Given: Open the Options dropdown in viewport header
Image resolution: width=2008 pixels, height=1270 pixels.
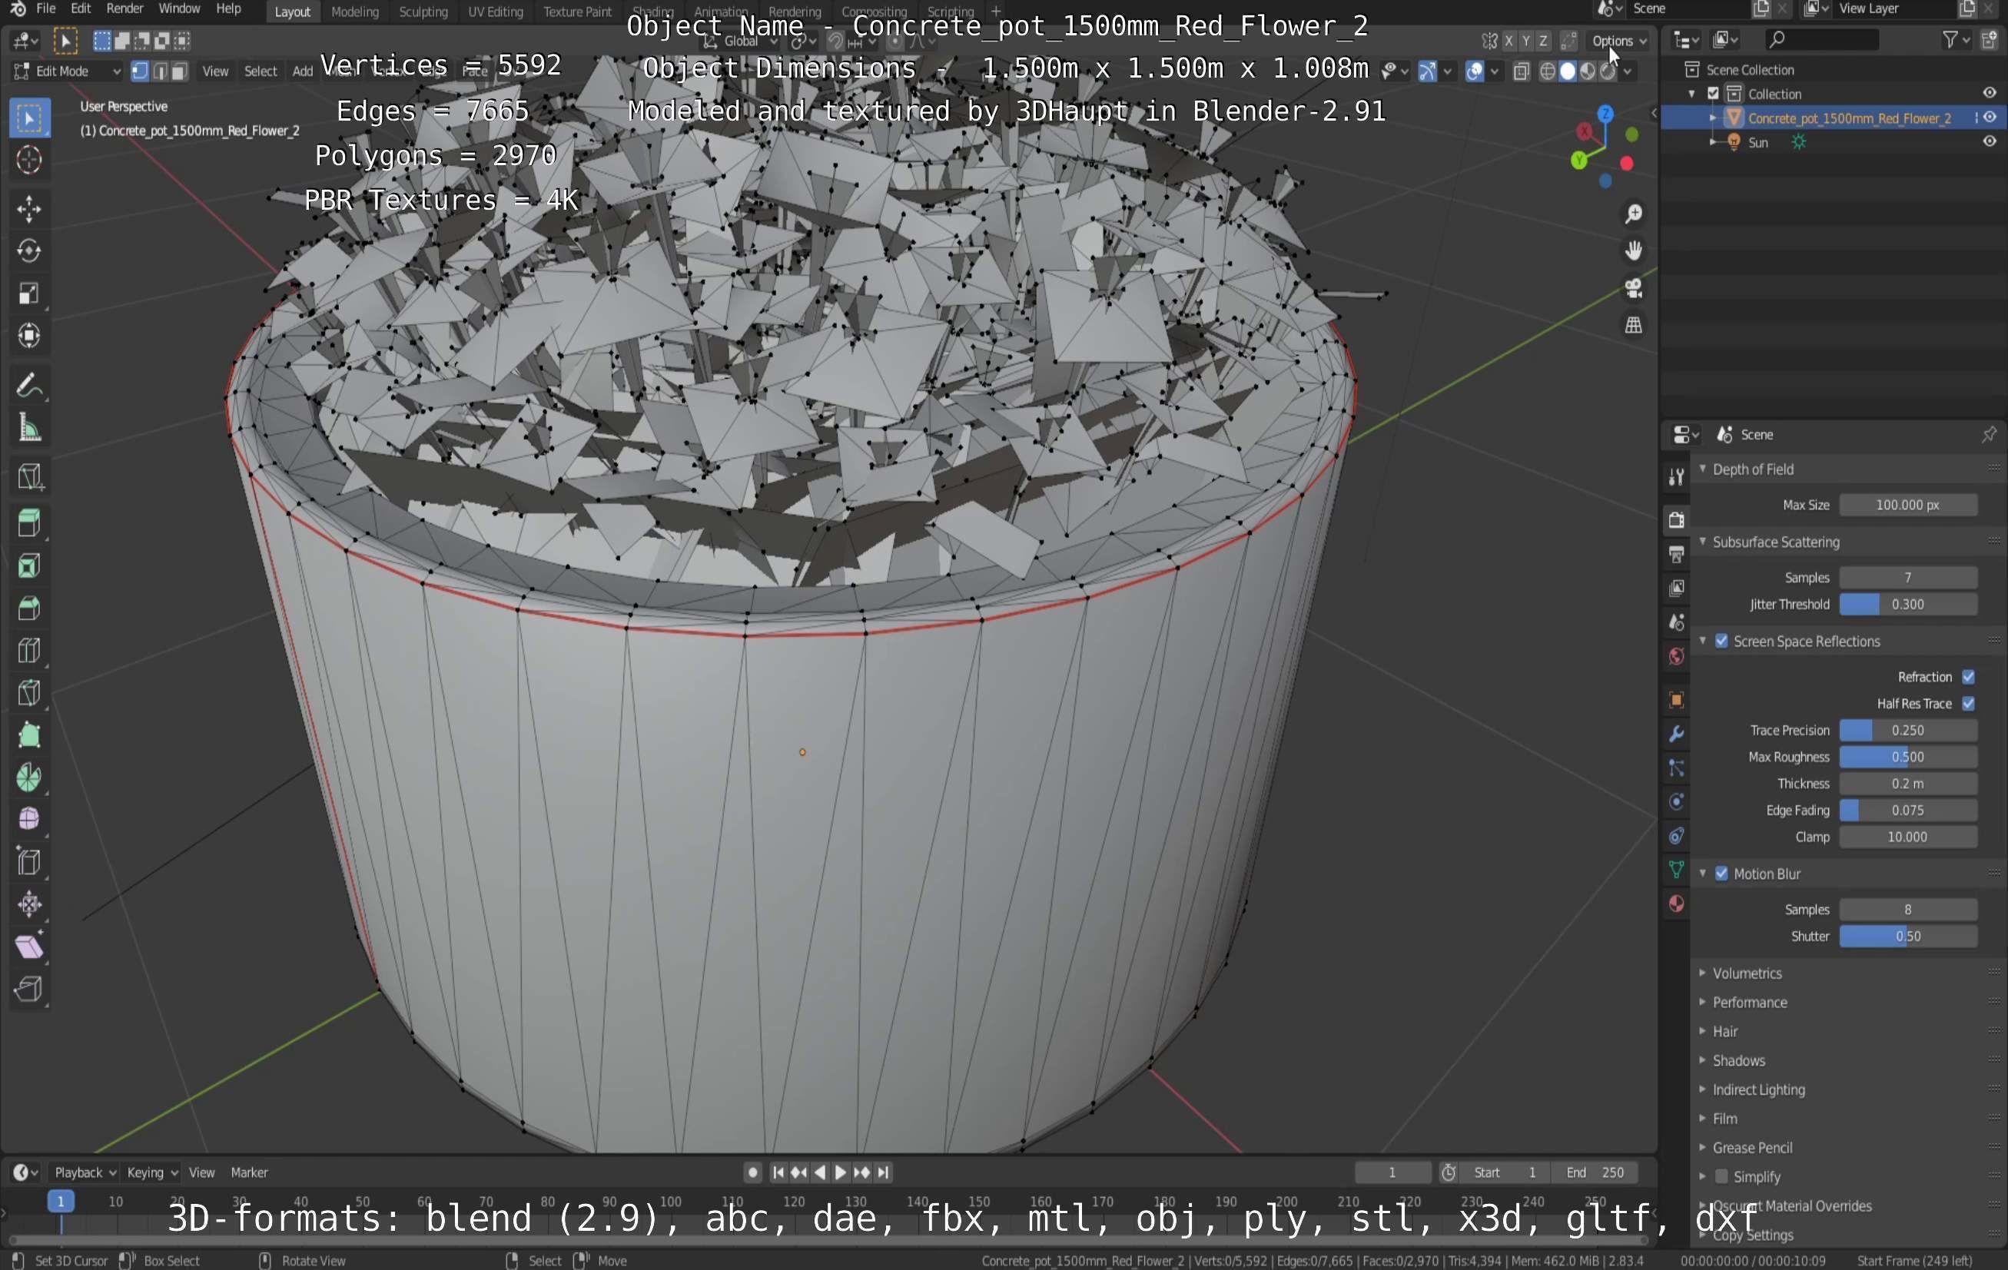Looking at the screenshot, I should 1619,41.
